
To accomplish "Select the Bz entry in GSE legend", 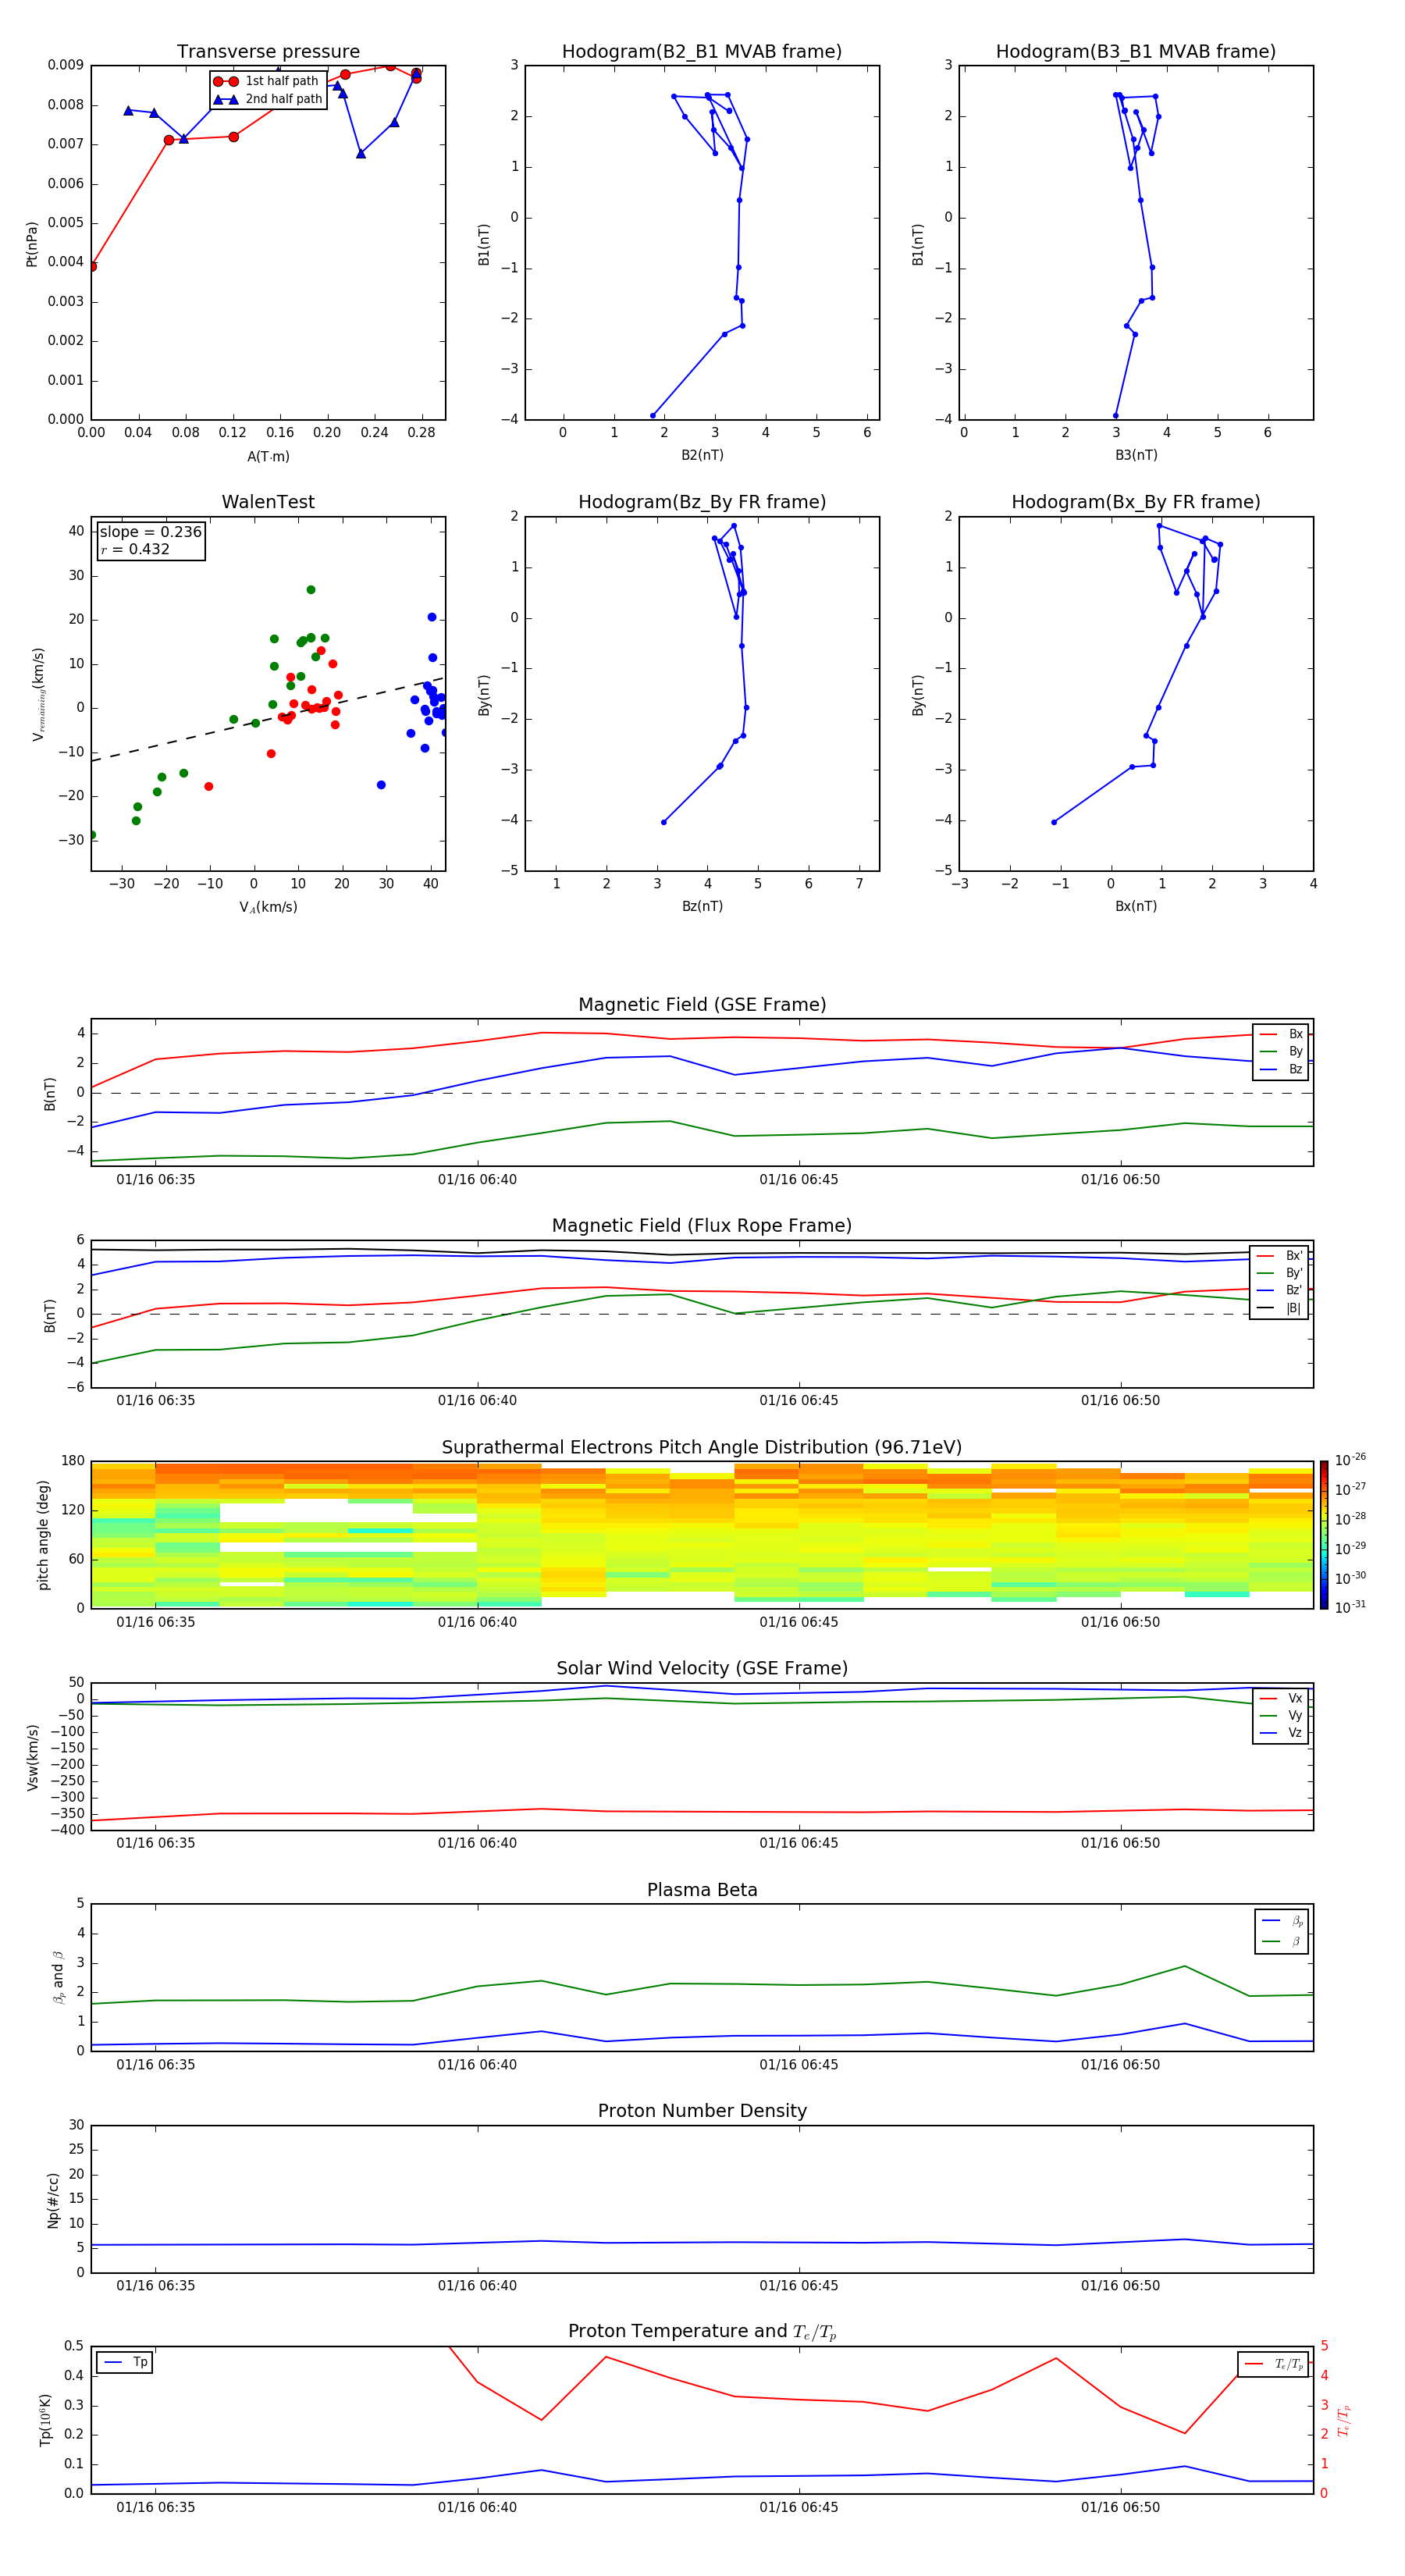I will click(x=1282, y=1069).
